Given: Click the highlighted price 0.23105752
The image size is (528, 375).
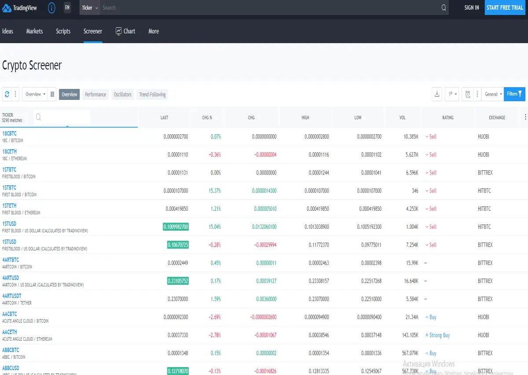Looking at the screenshot, I should (x=178, y=281).
